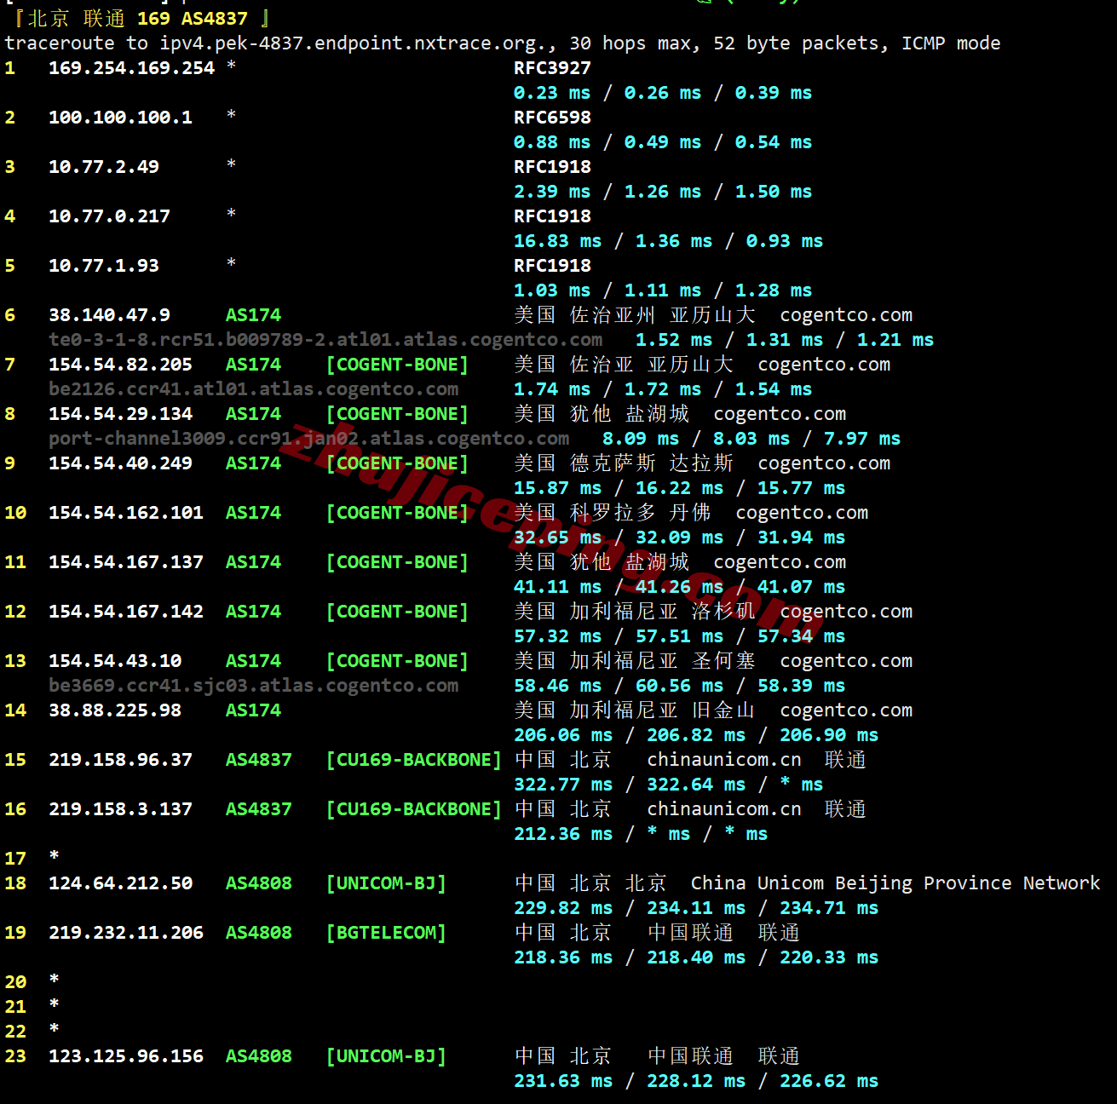Select the hop 13 IP 154.54.43.10
Viewport: 1117px width, 1104px height.
coord(115,661)
